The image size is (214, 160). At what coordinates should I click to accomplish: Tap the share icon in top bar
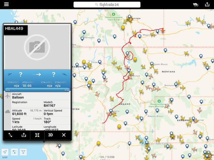[207, 5]
